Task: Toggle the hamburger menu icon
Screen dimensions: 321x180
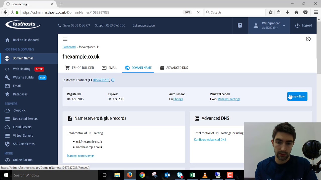Action: click(x=65, y=39)
